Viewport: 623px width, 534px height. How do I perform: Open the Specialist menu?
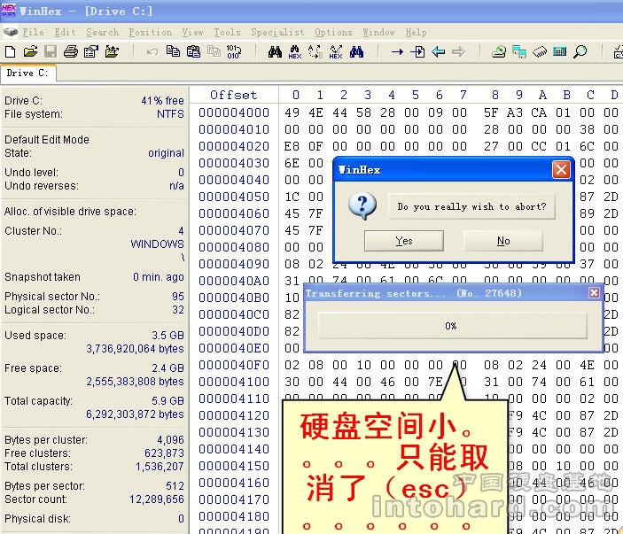coord(276,32)
